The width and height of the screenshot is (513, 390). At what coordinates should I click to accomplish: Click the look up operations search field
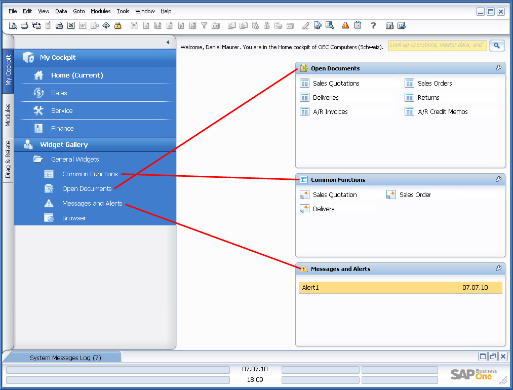click(438, 46)
